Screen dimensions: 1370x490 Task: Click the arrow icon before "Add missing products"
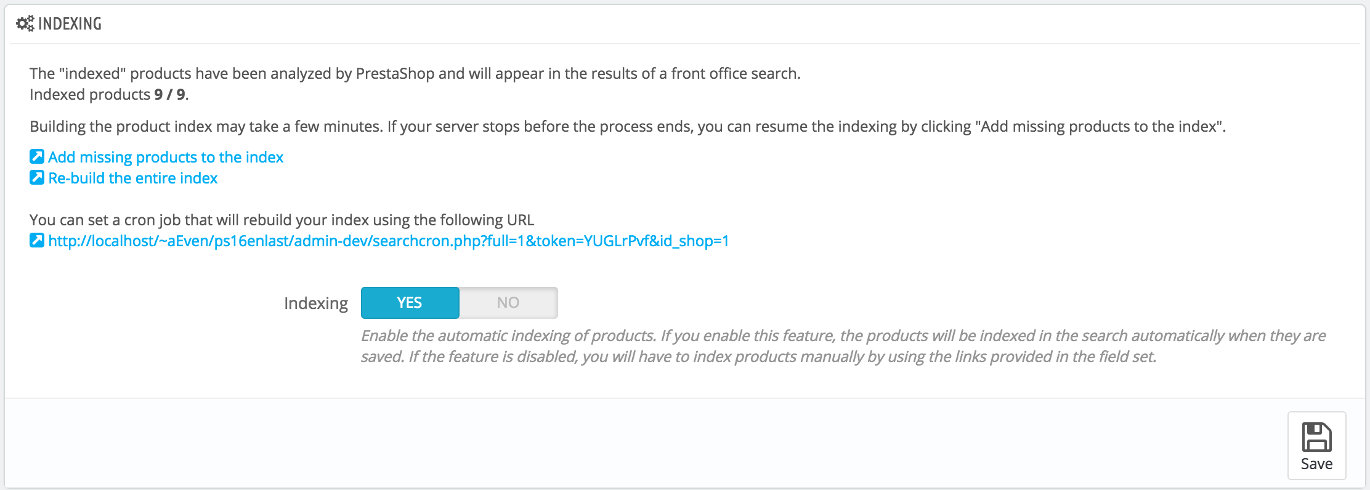(37, 157)
